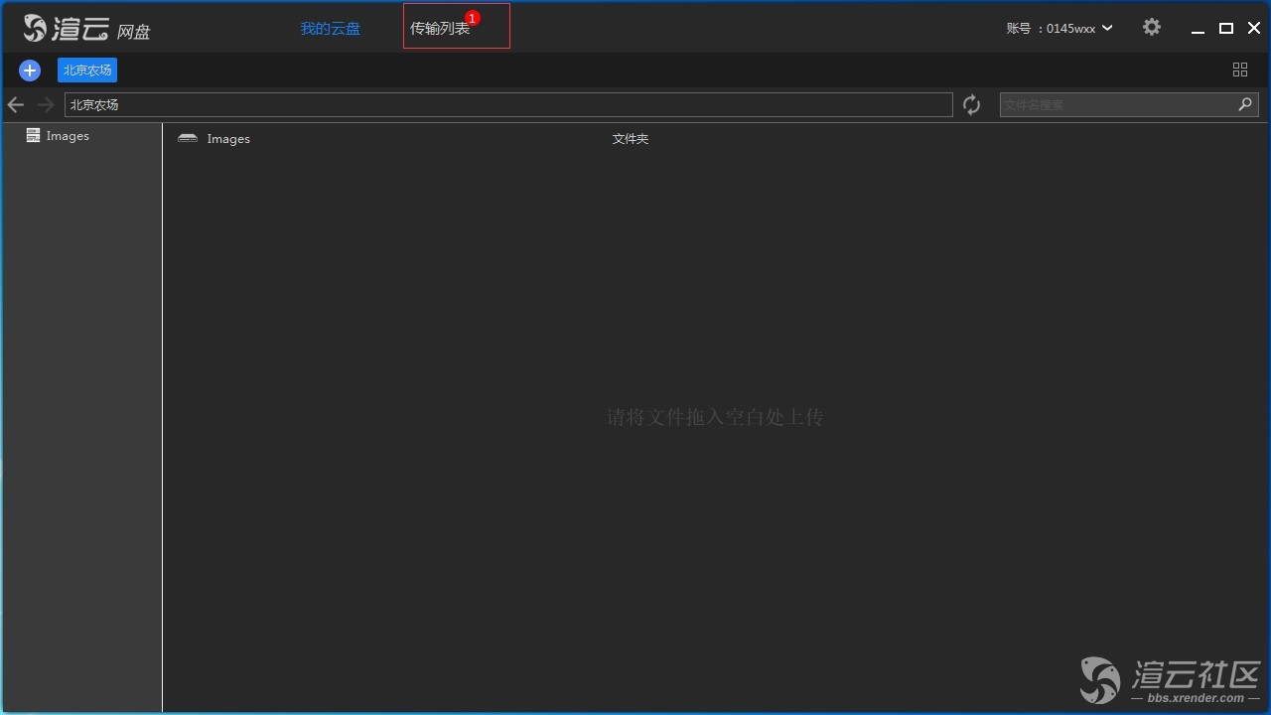Select the blue 北京农场 button

point(87,70)
